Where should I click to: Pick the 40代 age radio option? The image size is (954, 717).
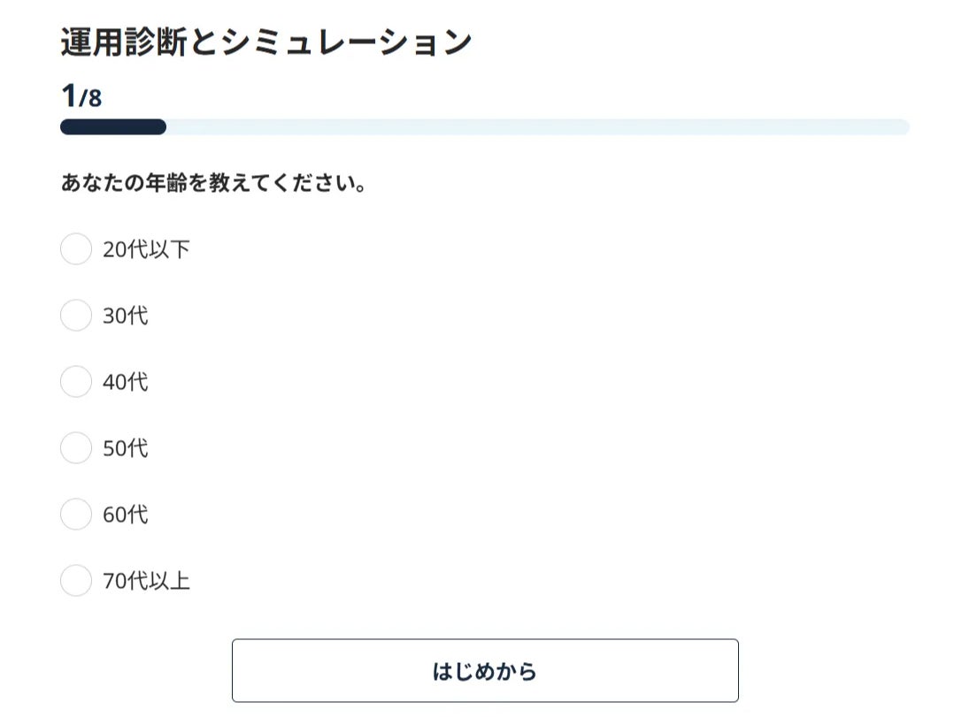click(76, 381)
